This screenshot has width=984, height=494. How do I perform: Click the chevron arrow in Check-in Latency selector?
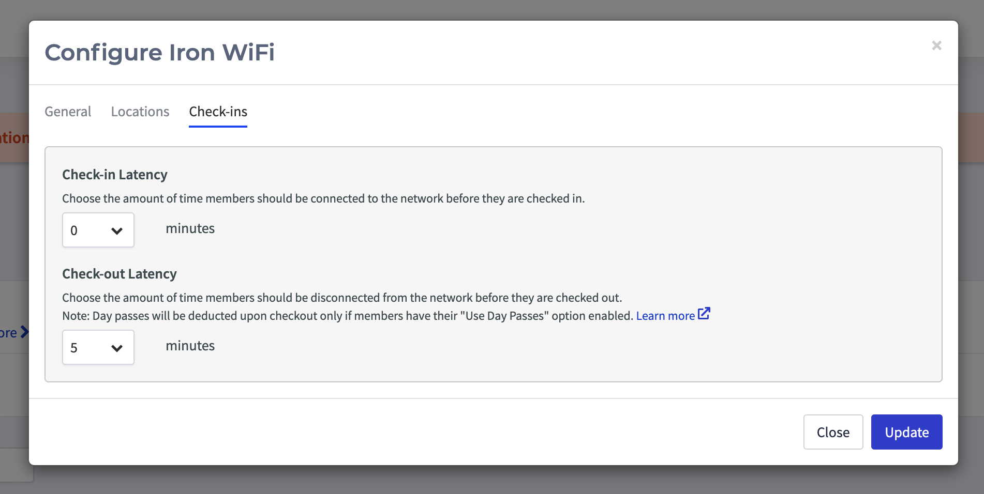(x=117, y=230)
